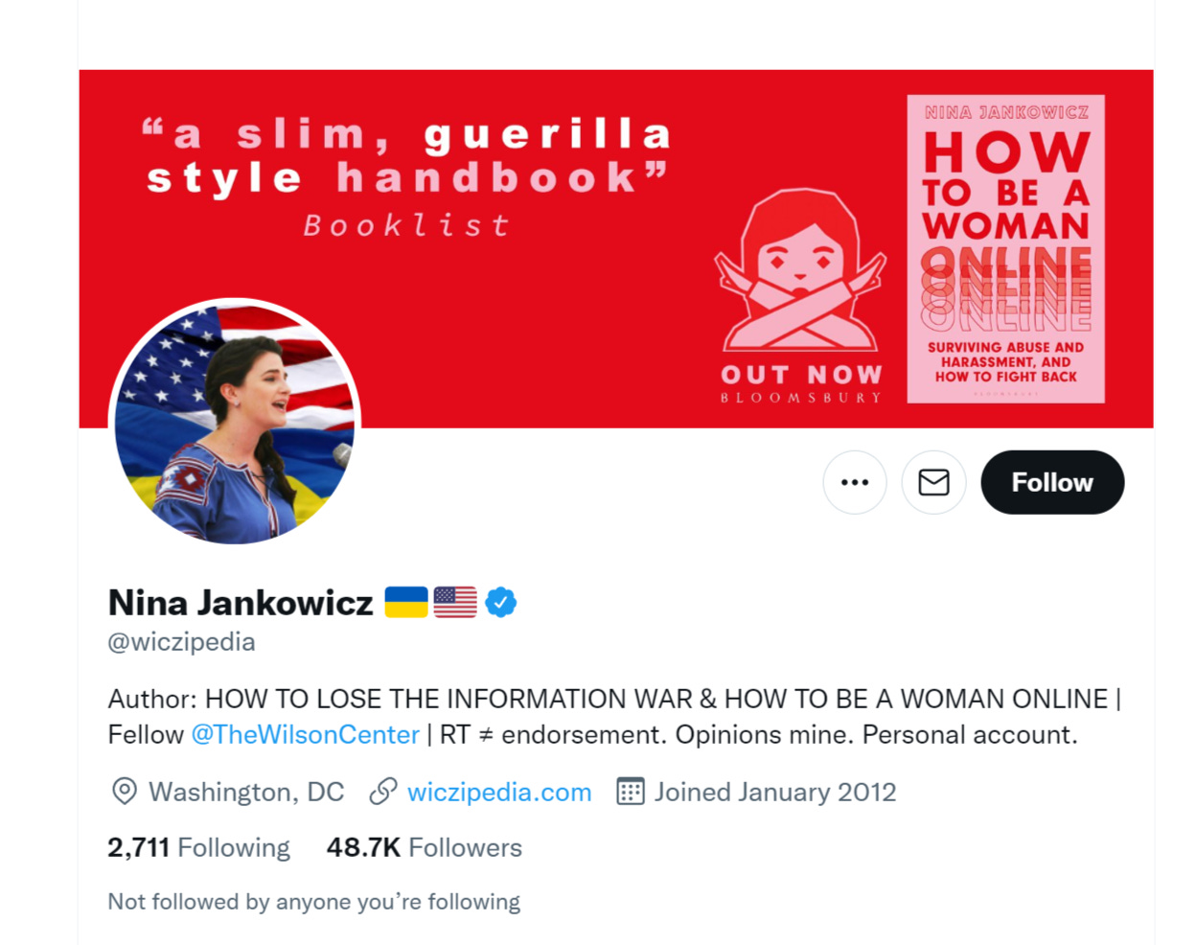This screenshot has height=945, width=1196.
Task: Click the 'Not followed by anyone' text
Action: tap(314, 902)
